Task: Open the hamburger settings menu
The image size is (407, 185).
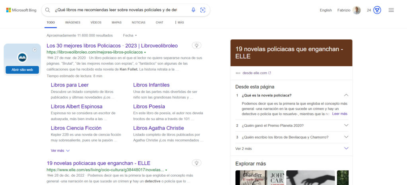Action: [391, 10]
